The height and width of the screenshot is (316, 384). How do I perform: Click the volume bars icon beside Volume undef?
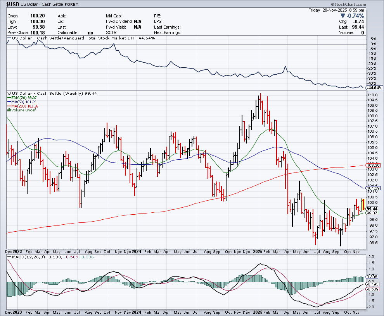tap(9, 110)
